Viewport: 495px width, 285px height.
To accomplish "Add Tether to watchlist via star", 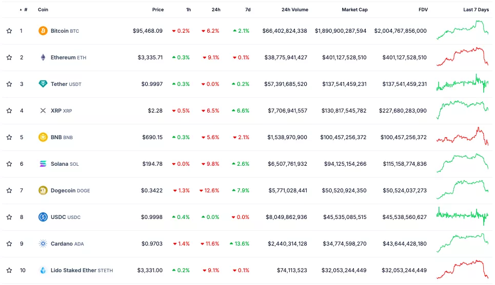I will click(x=9, y=84).
